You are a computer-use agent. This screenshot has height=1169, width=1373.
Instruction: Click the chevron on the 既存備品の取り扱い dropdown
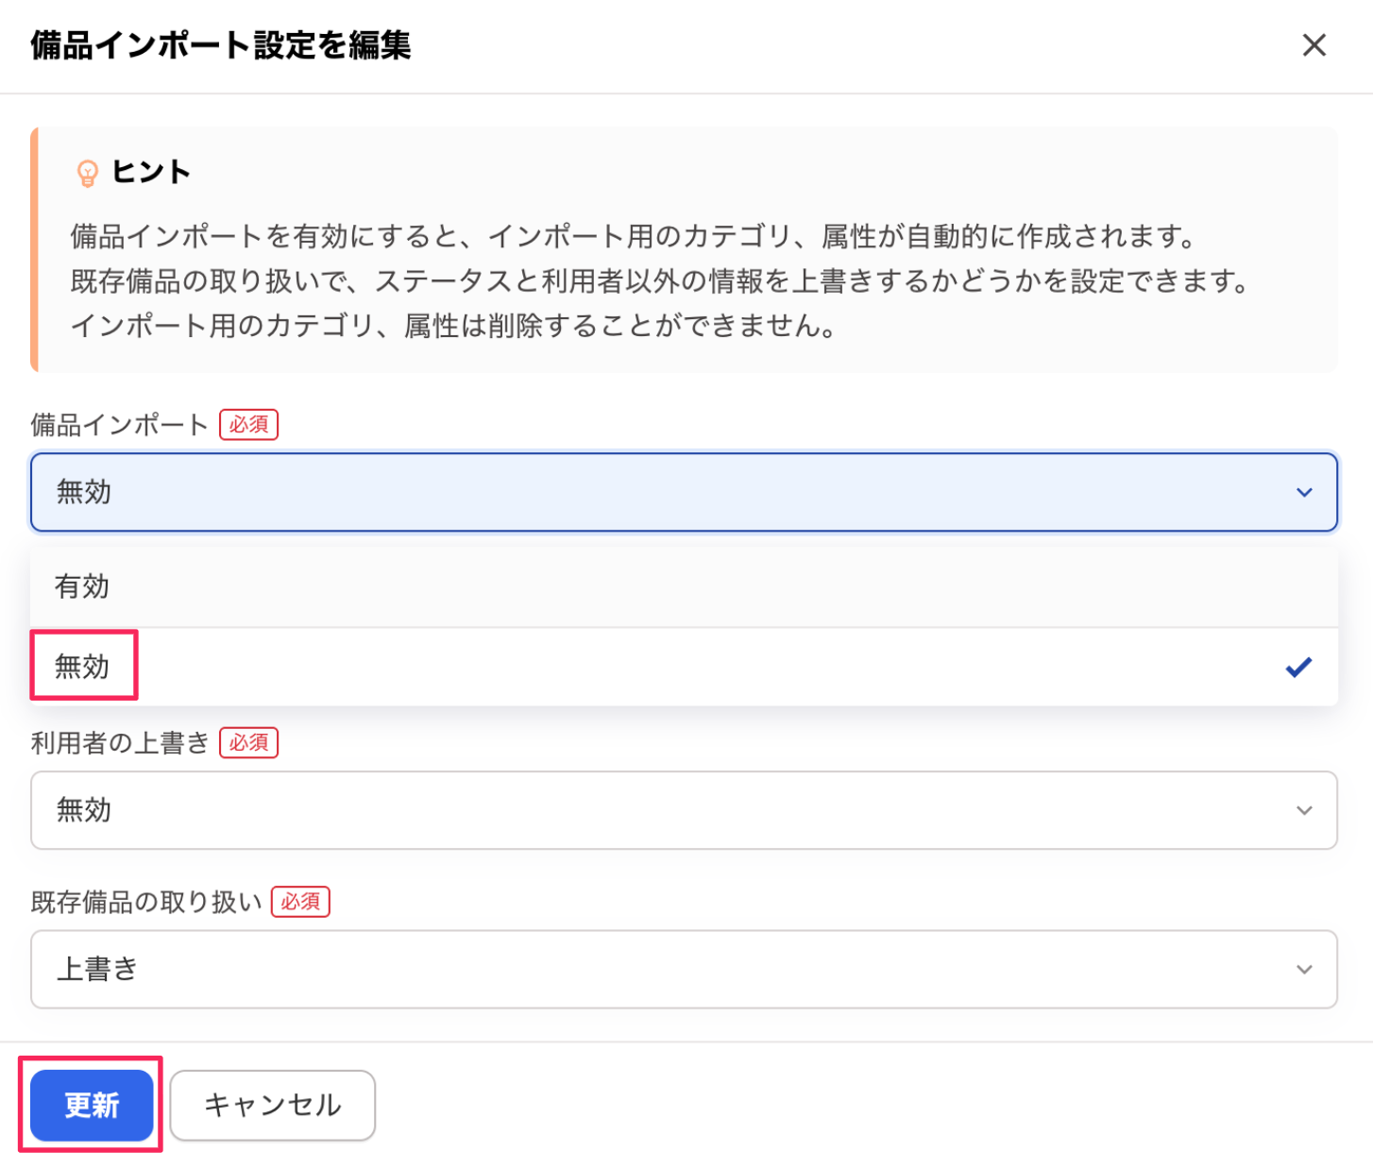pyautogui.click(x=1305, y=969)
